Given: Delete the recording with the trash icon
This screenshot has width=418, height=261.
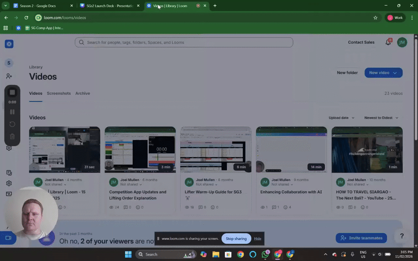Looking at the screenshot, I should [x=12, y=136].
